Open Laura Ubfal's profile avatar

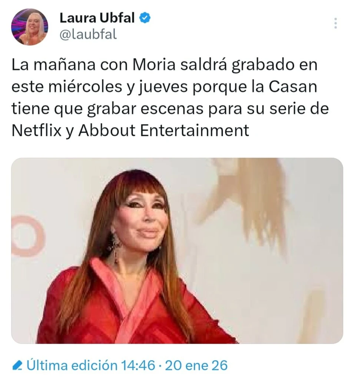click(x=30, y=27)
